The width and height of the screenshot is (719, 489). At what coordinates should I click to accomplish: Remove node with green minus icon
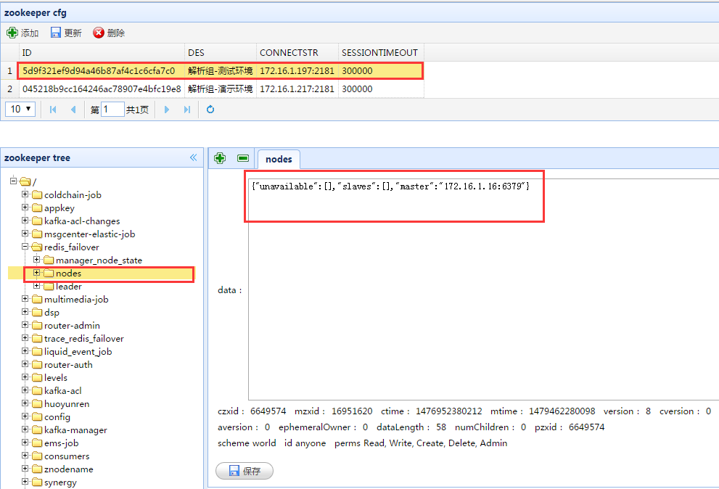pos(243,158)
